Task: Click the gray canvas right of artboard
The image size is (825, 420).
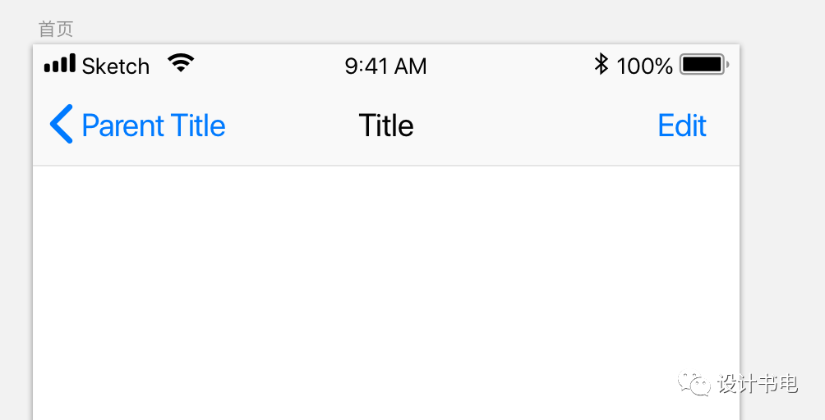Action: (x=782, y=210)
